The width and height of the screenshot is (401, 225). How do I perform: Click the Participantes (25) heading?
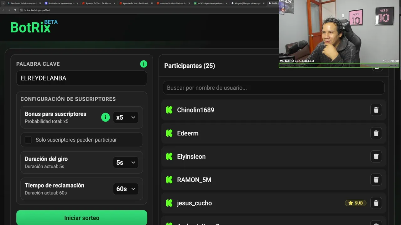[190, 66]
